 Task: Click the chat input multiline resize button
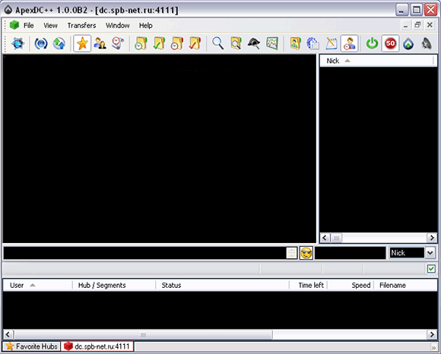click(292, 253)
